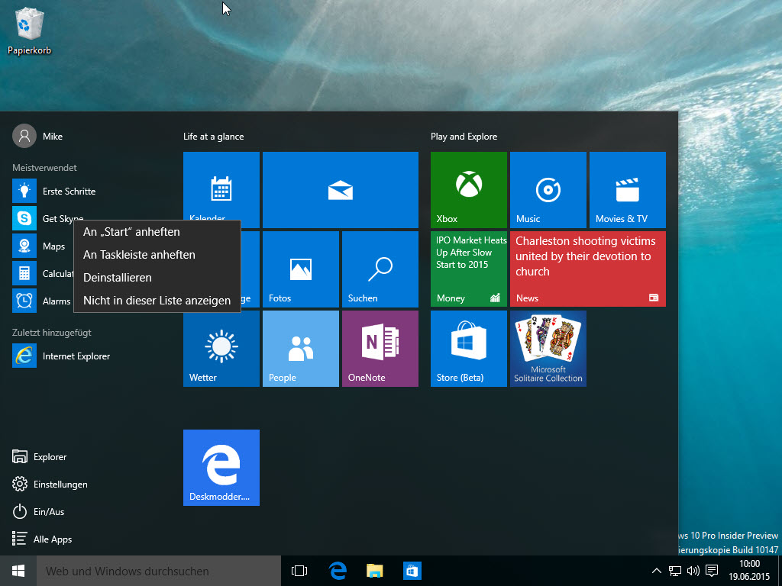Open the Kalender tile
The width and height of the screenshot is (782, 586).
[221, 190]
